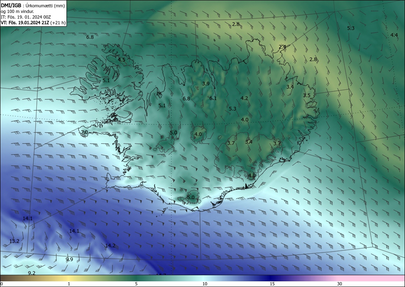This screenshot has height=287, width=405.
Task: Click the initial time line "IT: Fös. 19. 01. 2024 00Z"
Action: tap(26, 17)
